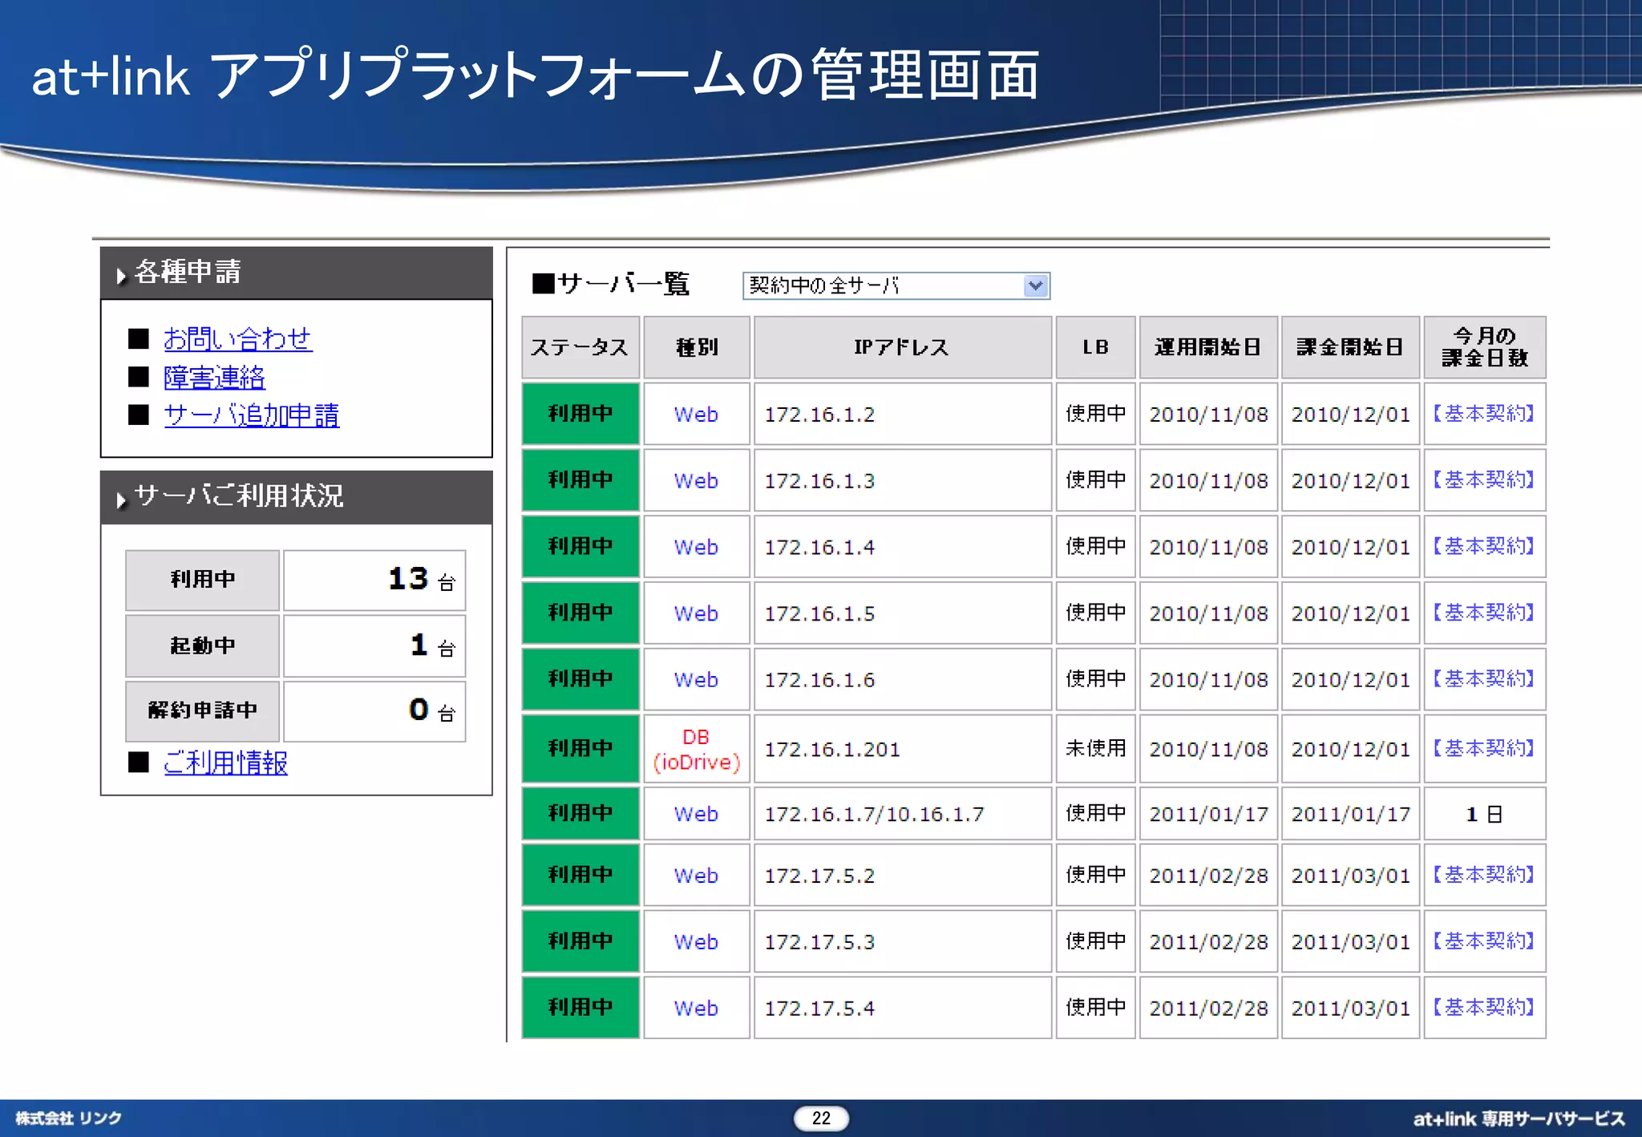Click 【基本契約】 in the 172.16.1.4 row
Screen dimensions: 1642x1137
1484,547
